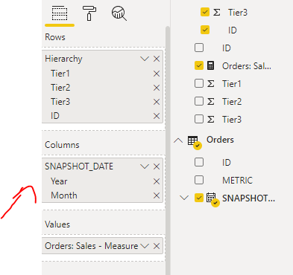
Task: Click the Orders: Sal... measure name
Action: 247,66
